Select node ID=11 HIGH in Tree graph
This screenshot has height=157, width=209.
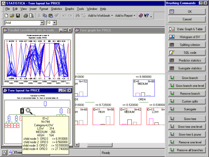click(104, 116)
